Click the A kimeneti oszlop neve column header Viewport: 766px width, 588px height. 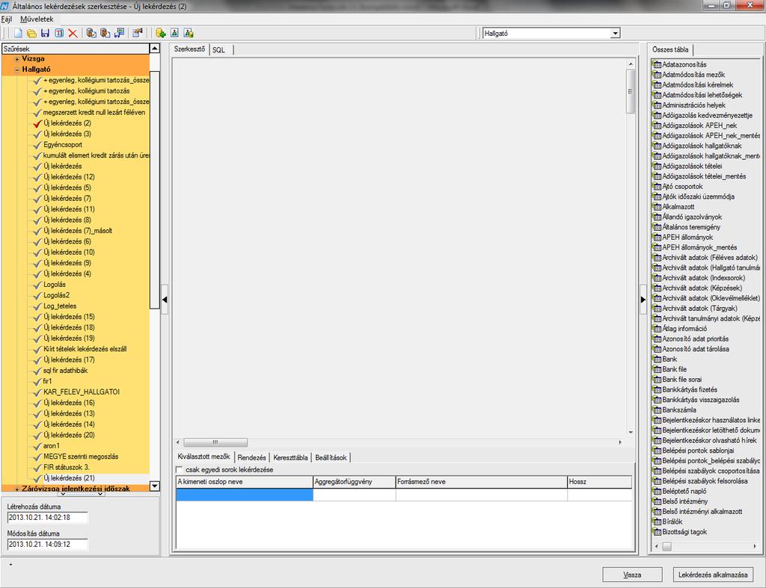pos(245,482)
